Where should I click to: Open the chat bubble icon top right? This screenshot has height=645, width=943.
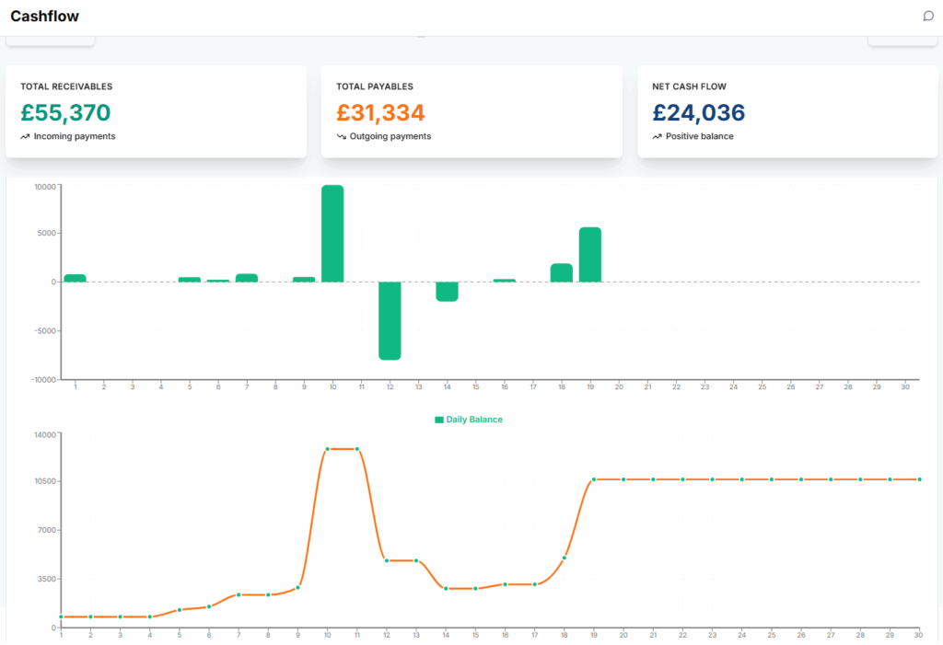click(928, 16)
